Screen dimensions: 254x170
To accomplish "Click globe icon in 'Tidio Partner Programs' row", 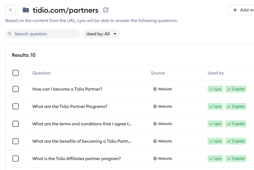I will pyautogui.click(x=155, y=106).
